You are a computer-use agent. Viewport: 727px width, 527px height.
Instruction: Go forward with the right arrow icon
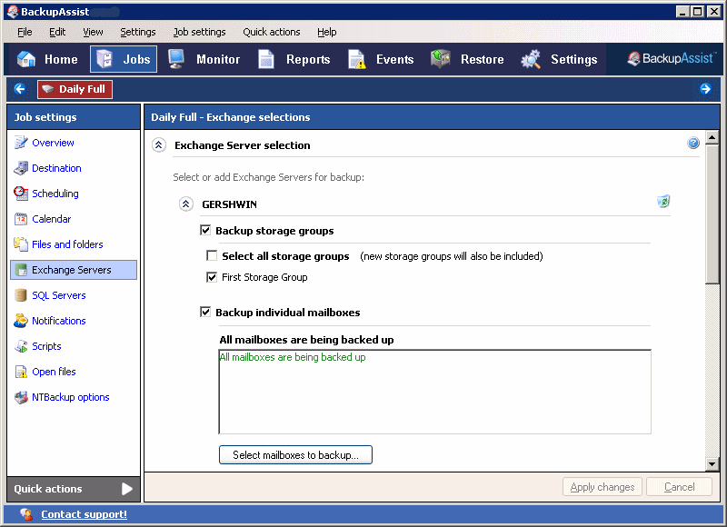[706, 89]
